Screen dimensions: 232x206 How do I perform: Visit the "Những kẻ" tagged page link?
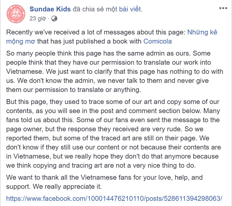202,32
